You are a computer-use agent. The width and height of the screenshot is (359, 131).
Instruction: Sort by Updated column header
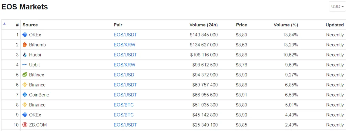coord(335,25)
